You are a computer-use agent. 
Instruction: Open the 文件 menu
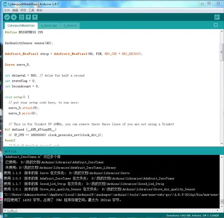click(x=7, y=10)
